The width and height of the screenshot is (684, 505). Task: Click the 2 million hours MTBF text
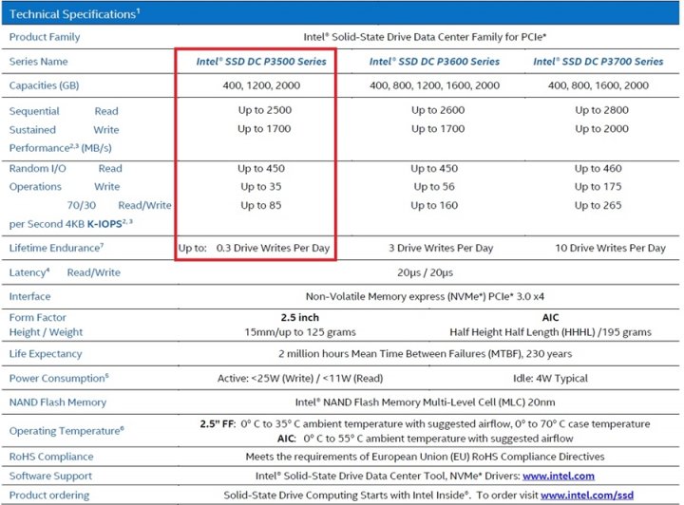[x=426, y=354]
